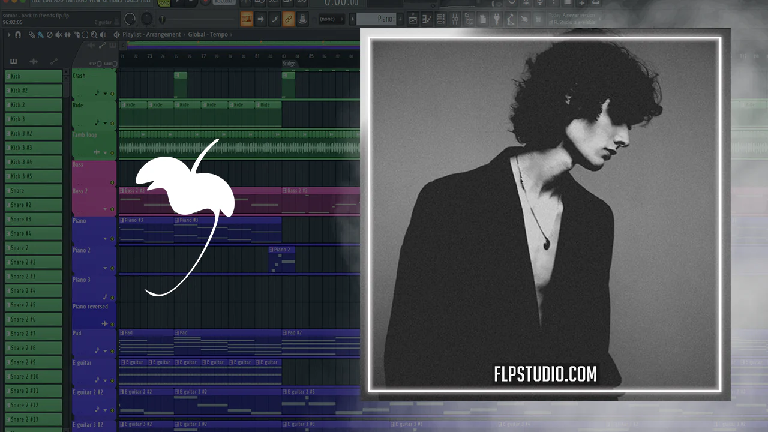
Task: Select the Piano 2 clip in the playlist
Action: (282, 259)
